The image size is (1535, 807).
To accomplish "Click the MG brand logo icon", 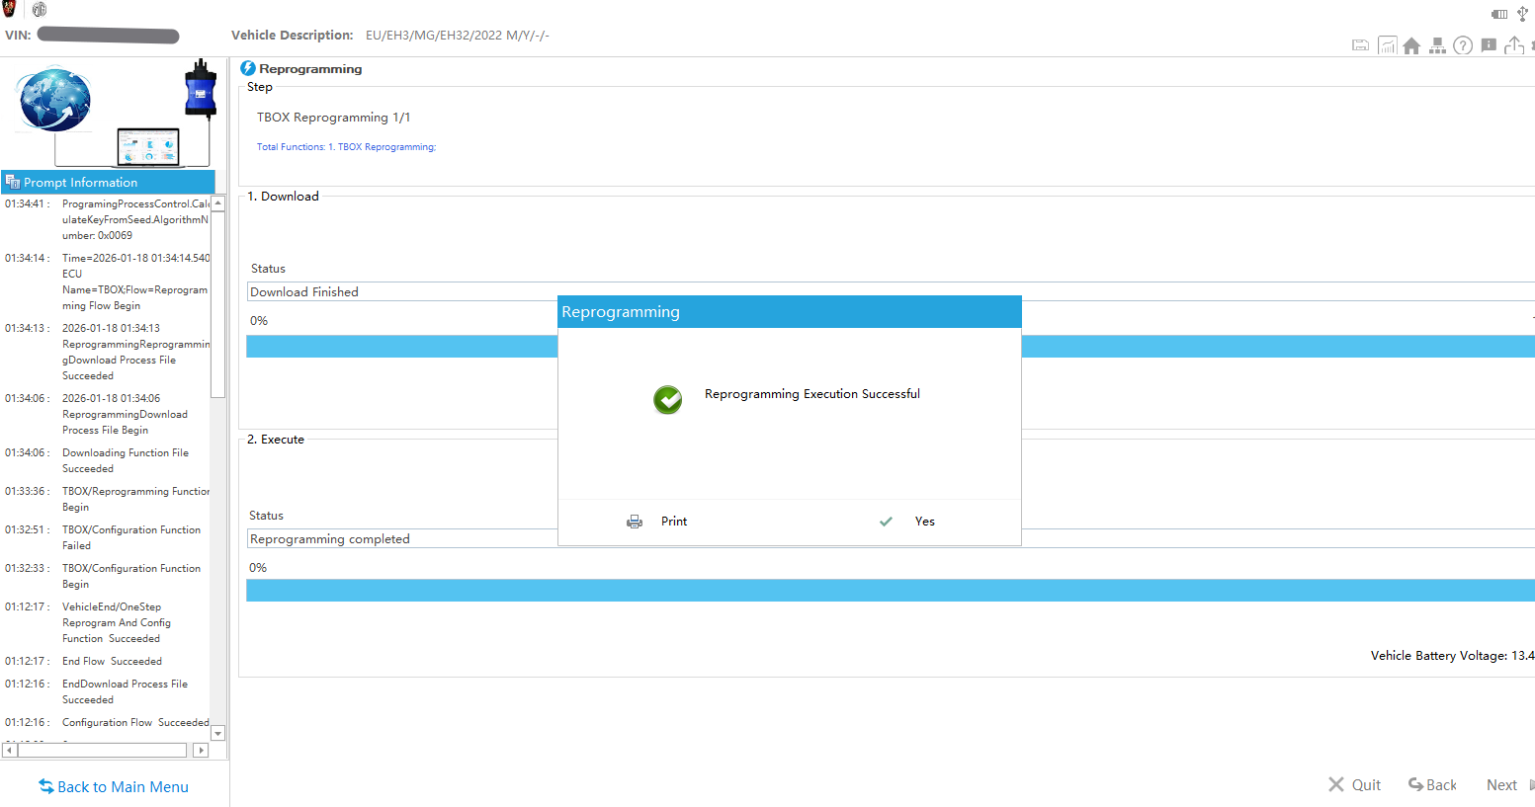I will (x=40, y=10).
